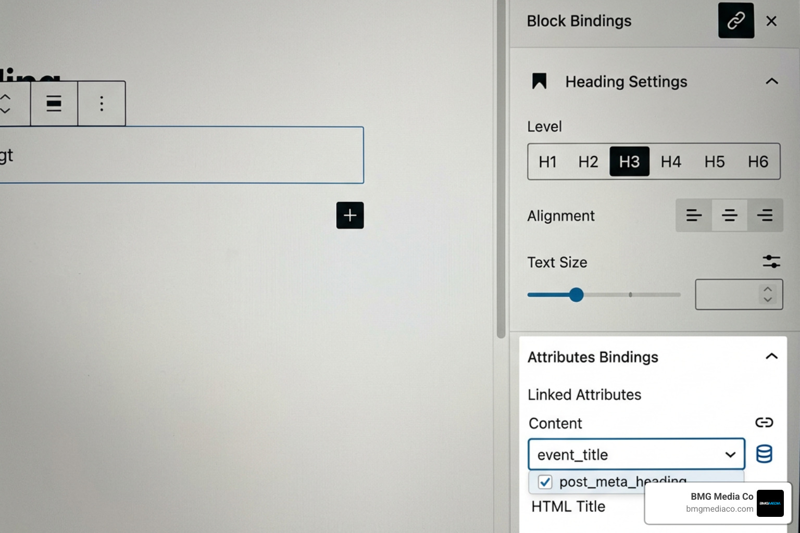Move block down with arrow
Screen dimensions: 800x533
[6, 110]
